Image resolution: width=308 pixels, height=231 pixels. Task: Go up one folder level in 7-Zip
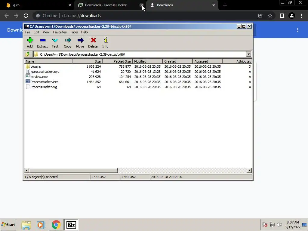pyautogui.click(x=28, y=54)
